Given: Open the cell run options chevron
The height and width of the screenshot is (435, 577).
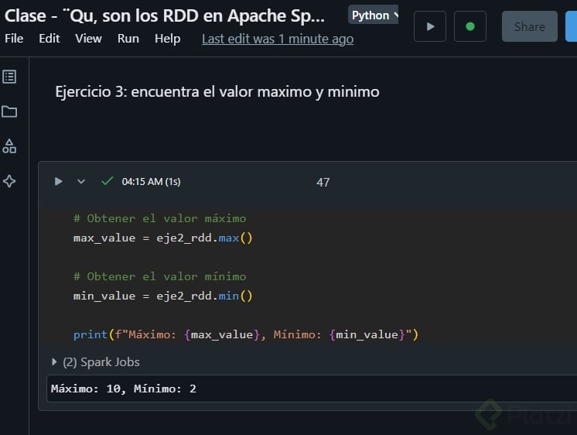Looking at the screenshot, I should coord(81,182).
